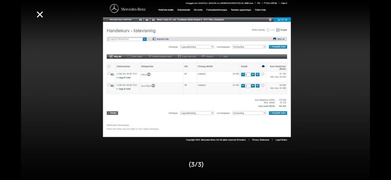Open the Tekniske opplysninger menu
Screen dimensions: 391x180
tap(241, 10)
